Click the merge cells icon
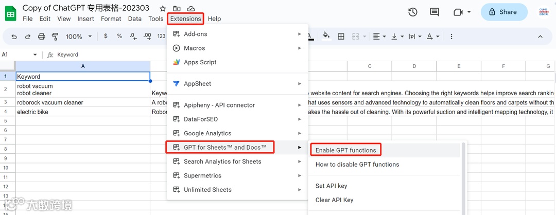The width and height of the screenshot is (556, 215). pyautogui.click(x=355, y=37)
